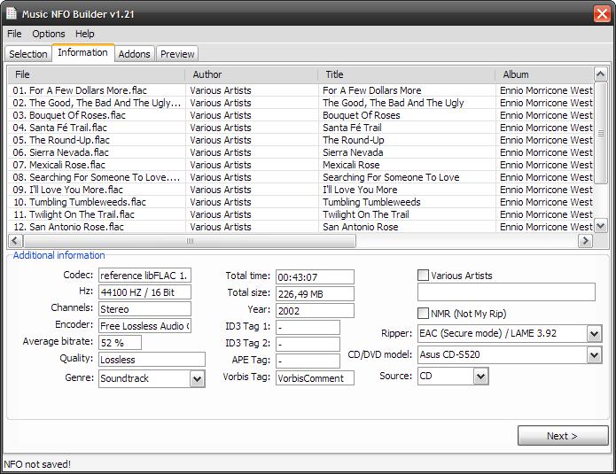Open the Options menu
Image resolution: width=616 pixels, height=474 pixels.
point(49,34)
